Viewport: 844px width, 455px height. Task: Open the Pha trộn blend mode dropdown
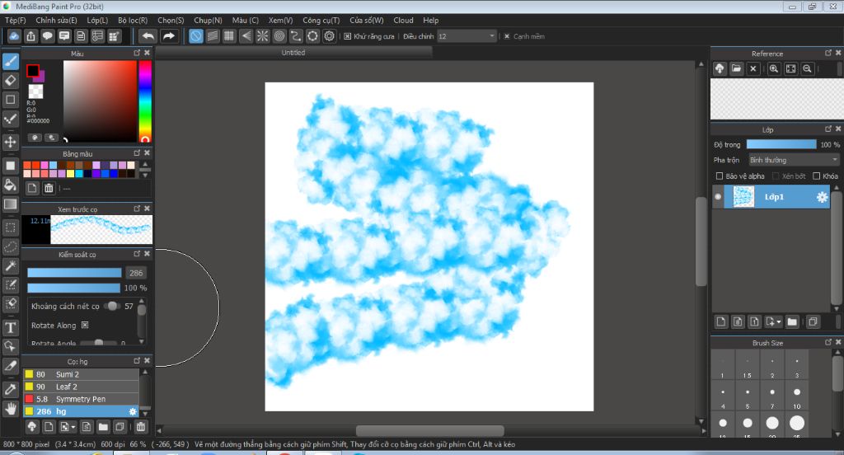pyautogui.click(x=794, y=160)
